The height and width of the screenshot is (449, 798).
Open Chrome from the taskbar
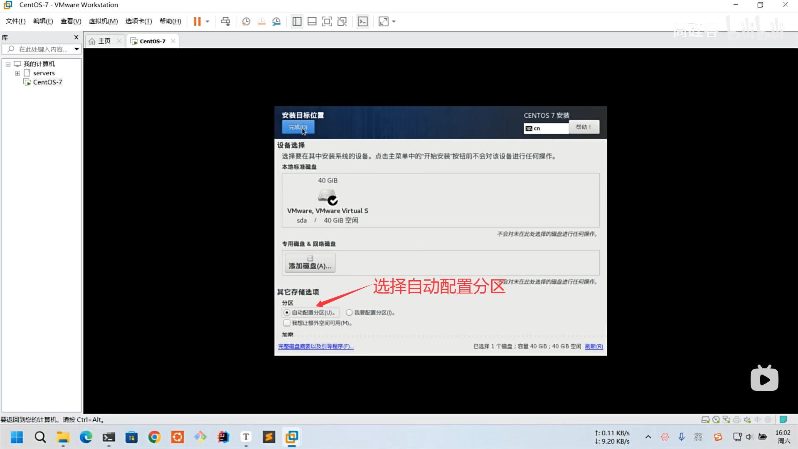point(154,437)
